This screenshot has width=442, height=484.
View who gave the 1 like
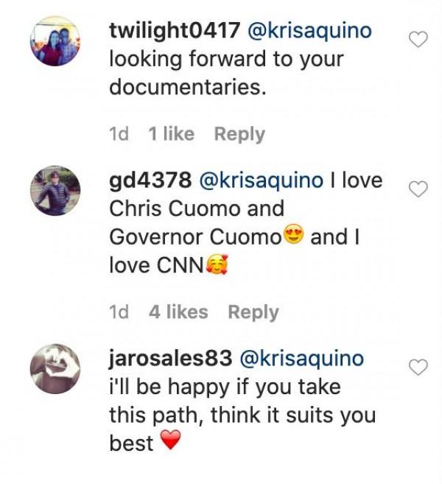pos(172,134)
